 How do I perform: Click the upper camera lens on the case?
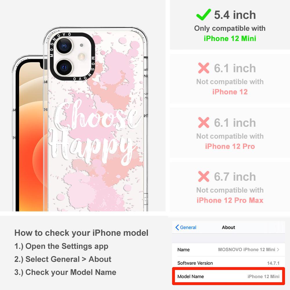click(x=64, y=46)
